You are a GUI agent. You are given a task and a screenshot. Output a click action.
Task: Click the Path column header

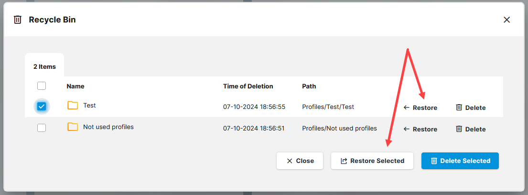pos(309,87)
